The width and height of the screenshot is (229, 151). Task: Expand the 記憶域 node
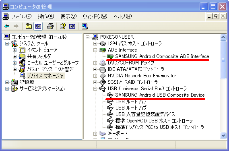7,82
